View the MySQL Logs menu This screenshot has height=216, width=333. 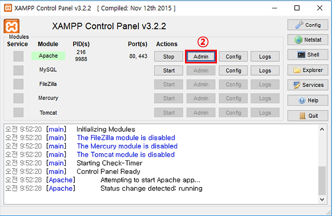[265, 70]
